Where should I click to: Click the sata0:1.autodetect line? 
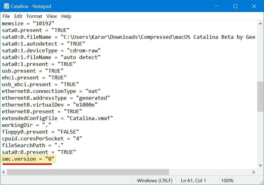tap(43, 44)
